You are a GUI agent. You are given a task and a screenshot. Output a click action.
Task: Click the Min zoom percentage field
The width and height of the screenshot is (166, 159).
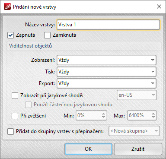(89, 115)
